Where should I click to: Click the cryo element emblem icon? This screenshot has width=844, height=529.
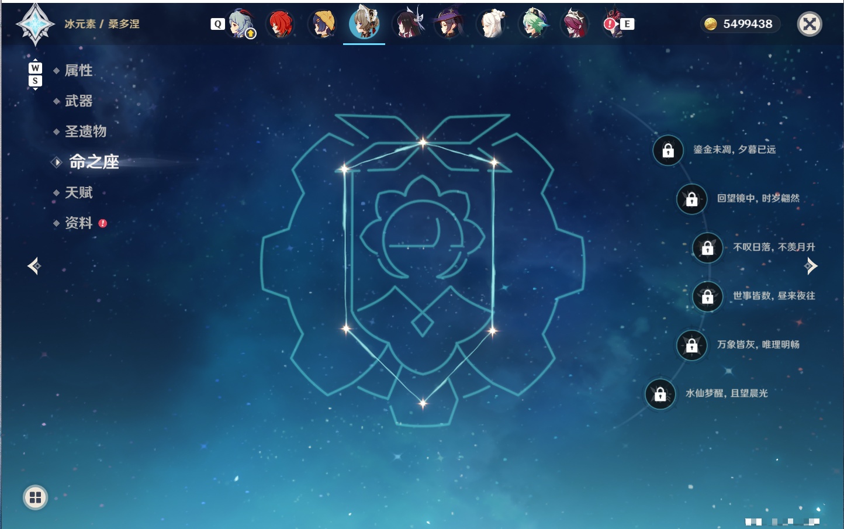[x=36, y=24]
